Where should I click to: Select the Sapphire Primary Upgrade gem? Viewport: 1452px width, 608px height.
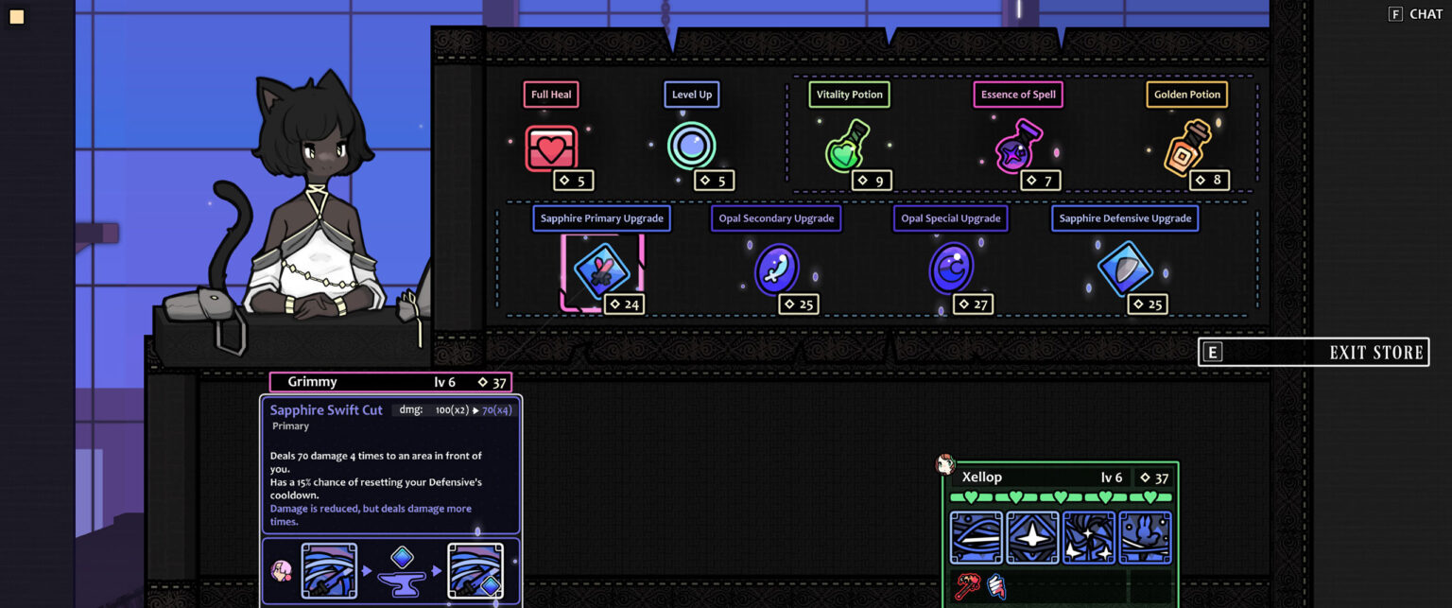[x=601, y=271]
